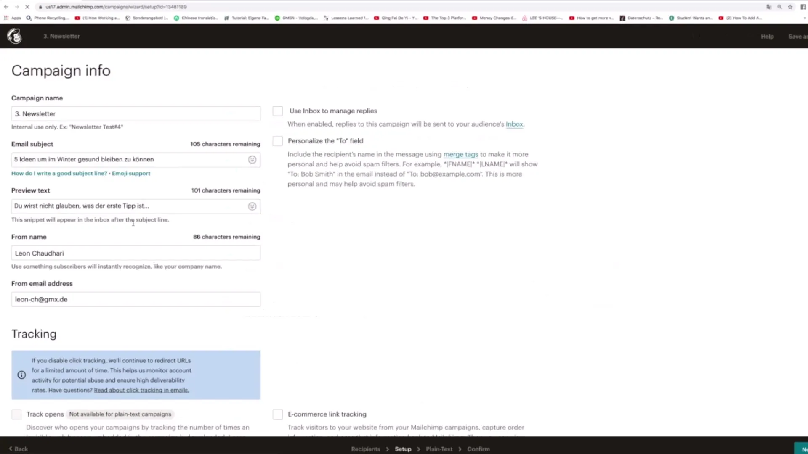The width and height of the screenshot is (808, 454).
Task: Open emoji picker in Email subject field
Action: point(252,160)
